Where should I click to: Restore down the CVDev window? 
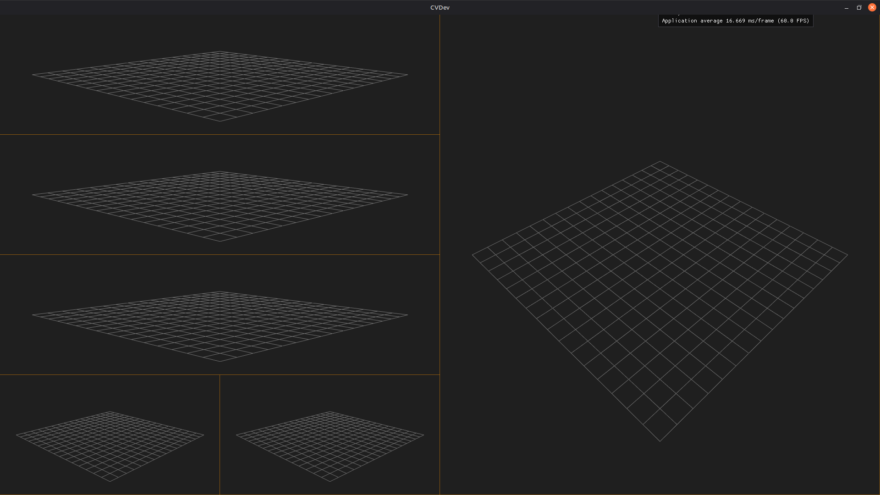[859, 8]
